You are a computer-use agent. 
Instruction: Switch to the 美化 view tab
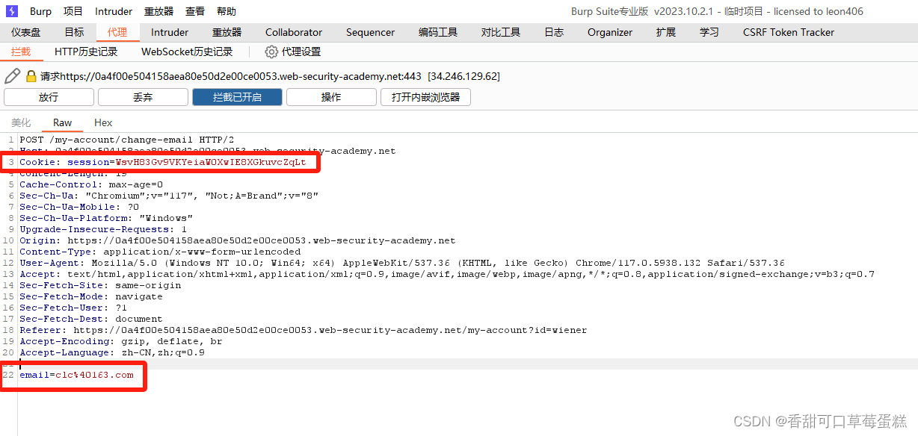(x=21, y=122)
